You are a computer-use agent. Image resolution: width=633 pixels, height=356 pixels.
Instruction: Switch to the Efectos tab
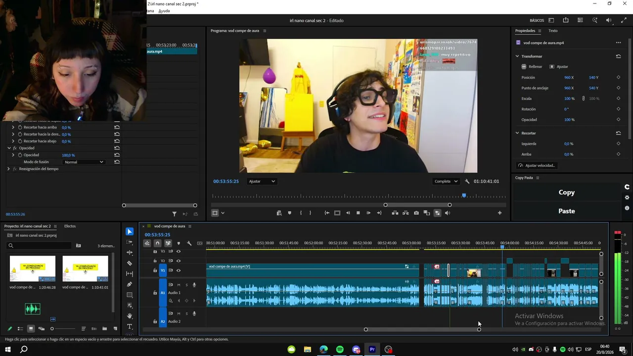(70, 226)
